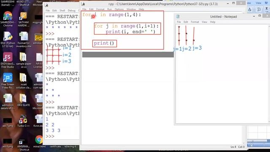Open the NPAV License file icon
Viewport: 270px width, 152px height.
pos(38,60)
